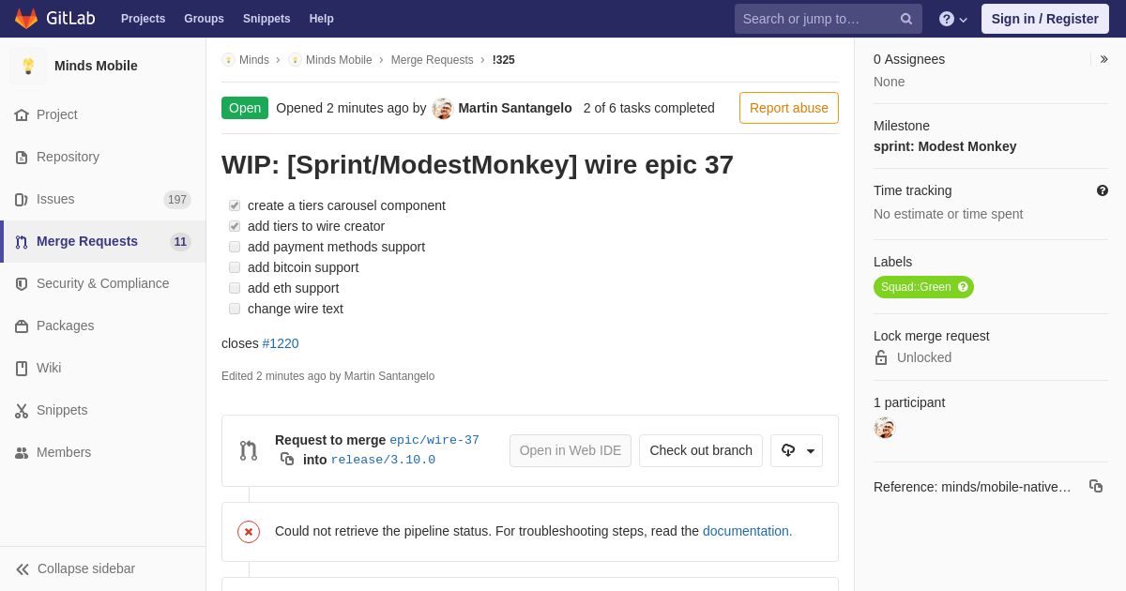The width and height of the screenshot is (1126, 591).
Task: Go to Projects in top navigation
Action: pyautogui.click(x=143, y=19)
